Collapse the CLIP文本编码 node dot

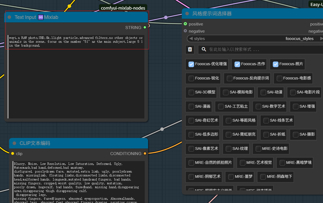[x=15, y=143]
